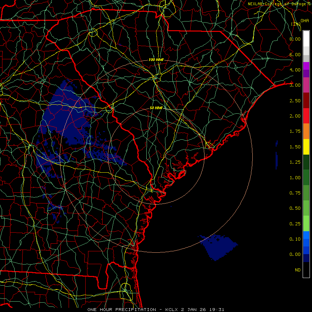Screen dimensions: 312x312
Task: Click the orange swatch in precipitation legend
Action: point(306,131)
